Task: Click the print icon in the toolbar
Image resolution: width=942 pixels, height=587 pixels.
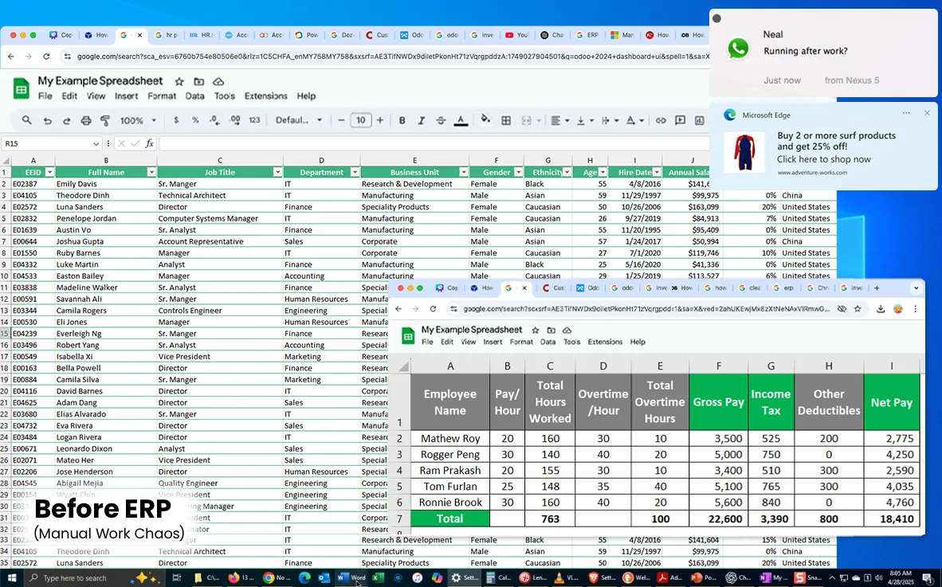Action: pos(86,120)
